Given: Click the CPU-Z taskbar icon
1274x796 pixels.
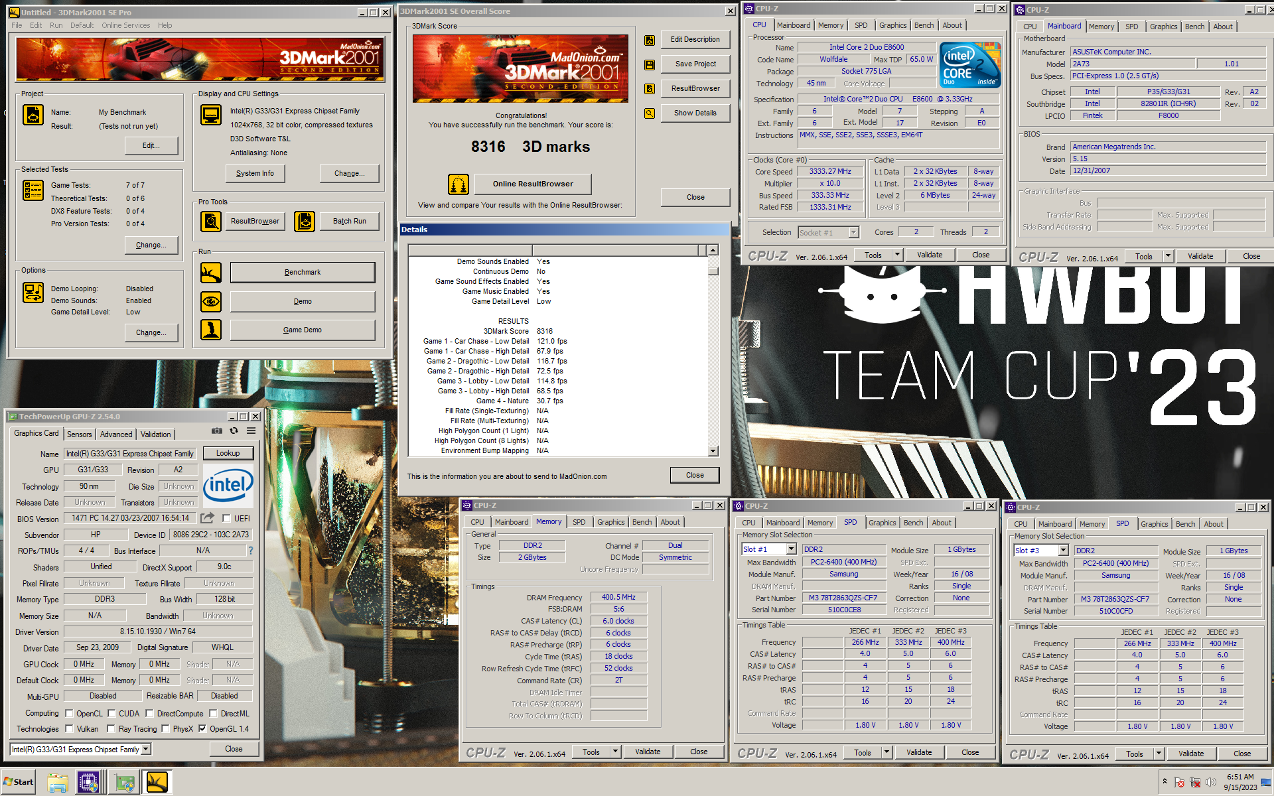Looking at the screenshot, I should (88, 782).
